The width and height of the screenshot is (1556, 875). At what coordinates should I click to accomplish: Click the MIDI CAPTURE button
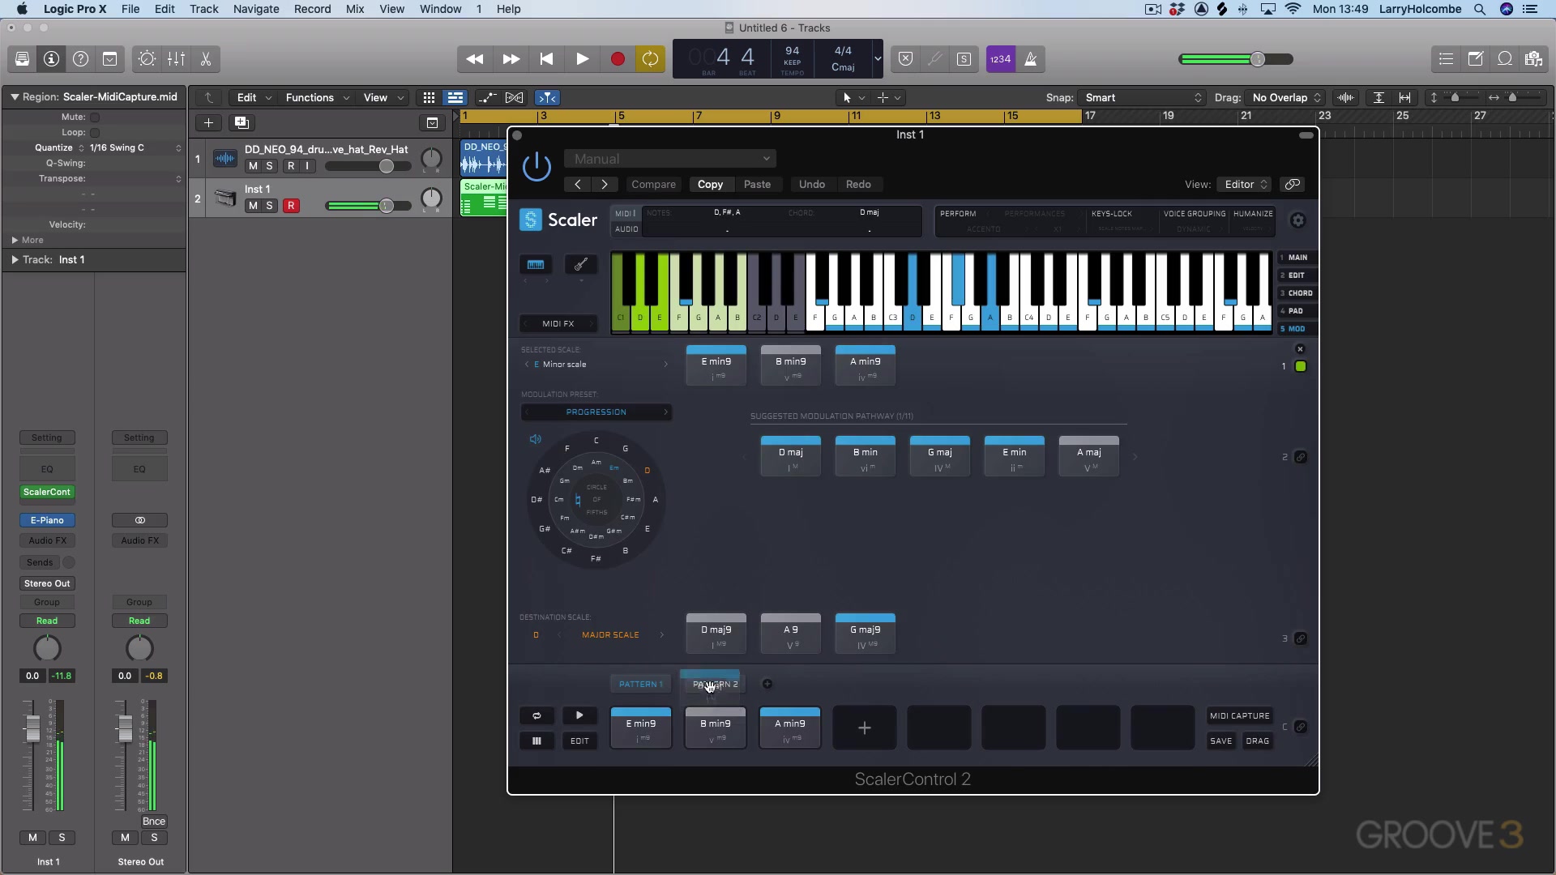click(x=1239, y=716)
